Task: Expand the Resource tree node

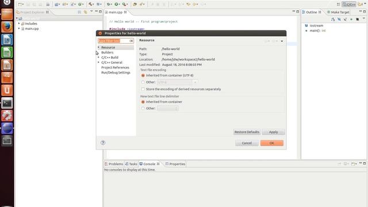Action: click(98, 47)
